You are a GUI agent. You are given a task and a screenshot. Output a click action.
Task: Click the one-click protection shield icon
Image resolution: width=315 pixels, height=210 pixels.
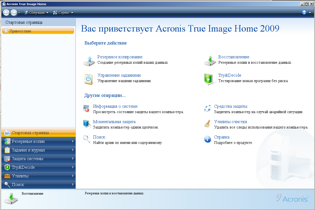(87, 124)
